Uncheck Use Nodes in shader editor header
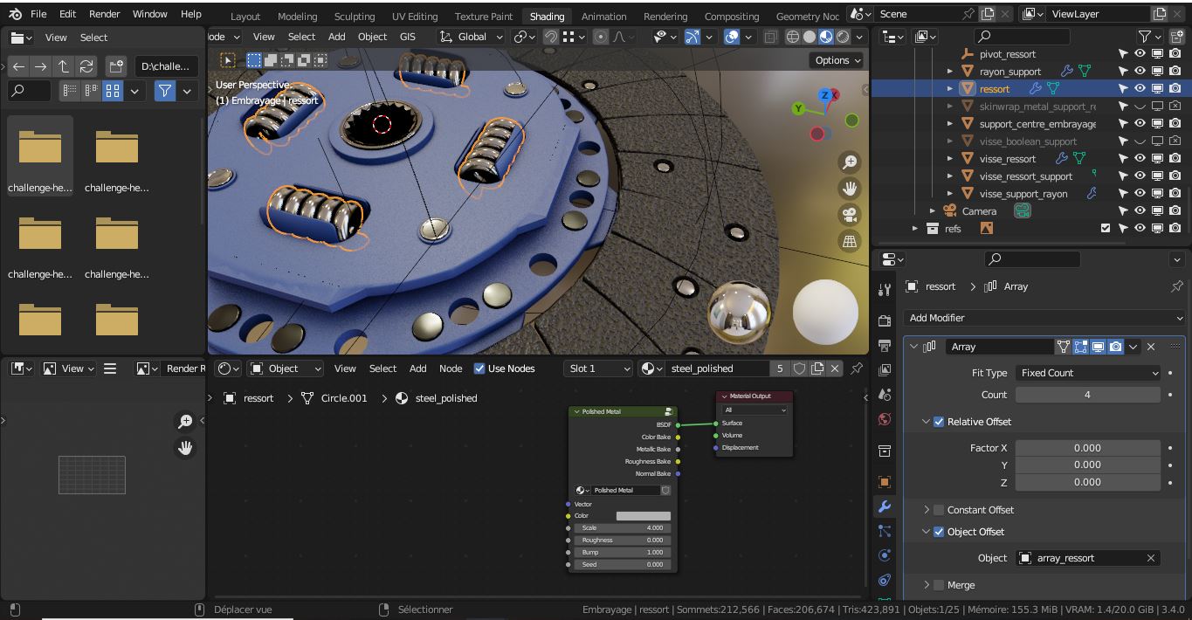1192x620 pixels. click(479, 369)
